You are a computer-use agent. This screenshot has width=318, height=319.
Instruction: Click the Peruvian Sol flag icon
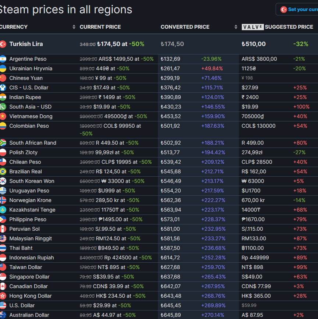coord(3,229)
